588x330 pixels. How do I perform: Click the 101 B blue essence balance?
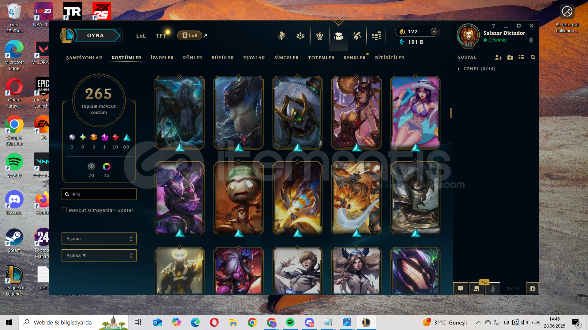click(411, 42)
